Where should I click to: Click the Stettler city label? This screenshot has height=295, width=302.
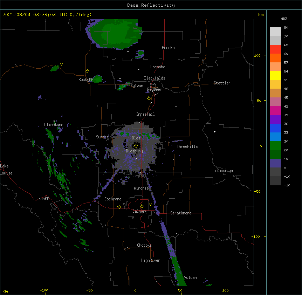pyautogui.click(x=222, y=83)
